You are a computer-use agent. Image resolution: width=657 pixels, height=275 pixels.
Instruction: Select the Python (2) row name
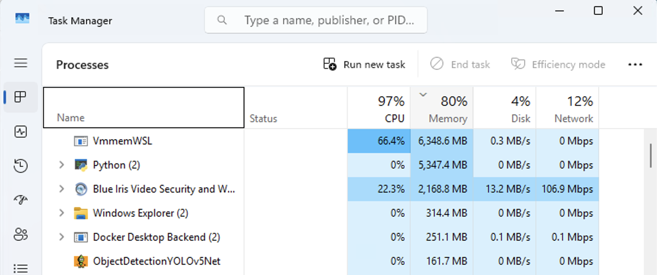pyautogui.click(x=116, y=165)
